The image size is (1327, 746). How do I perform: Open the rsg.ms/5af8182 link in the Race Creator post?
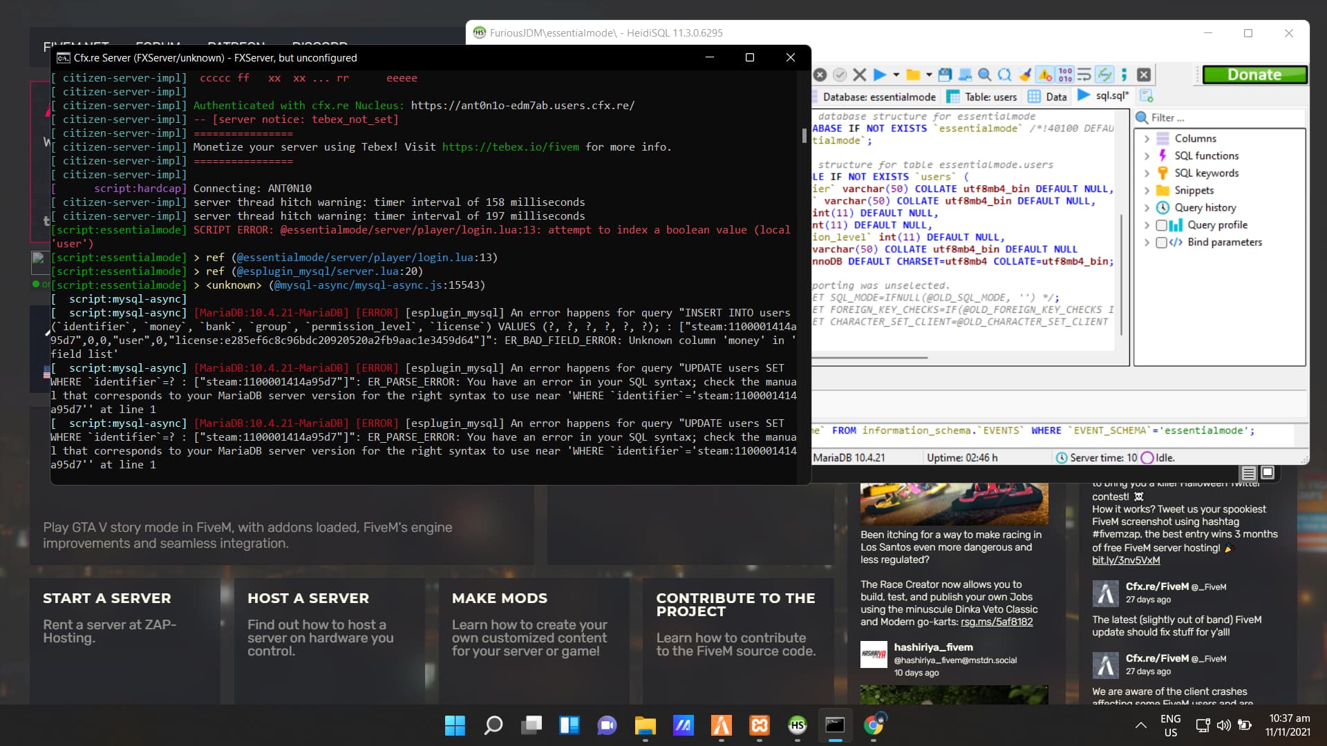[x=997, y=622]
